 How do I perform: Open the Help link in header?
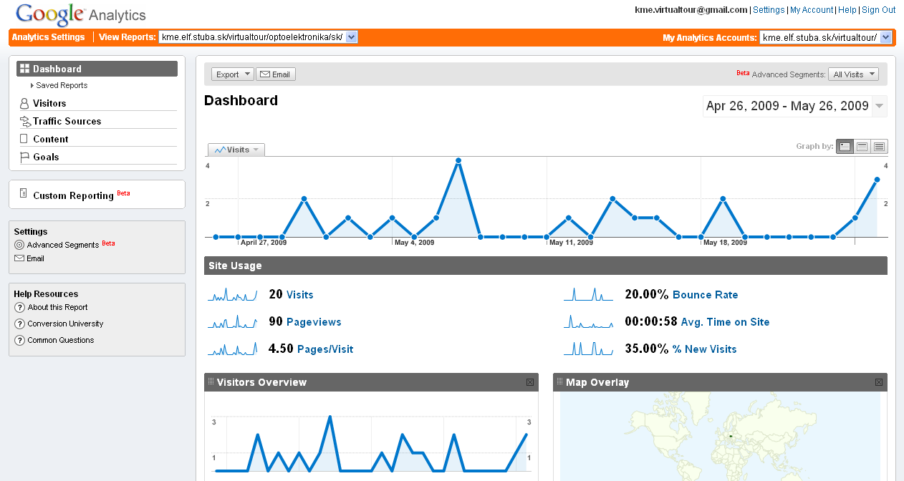(847, 10)
